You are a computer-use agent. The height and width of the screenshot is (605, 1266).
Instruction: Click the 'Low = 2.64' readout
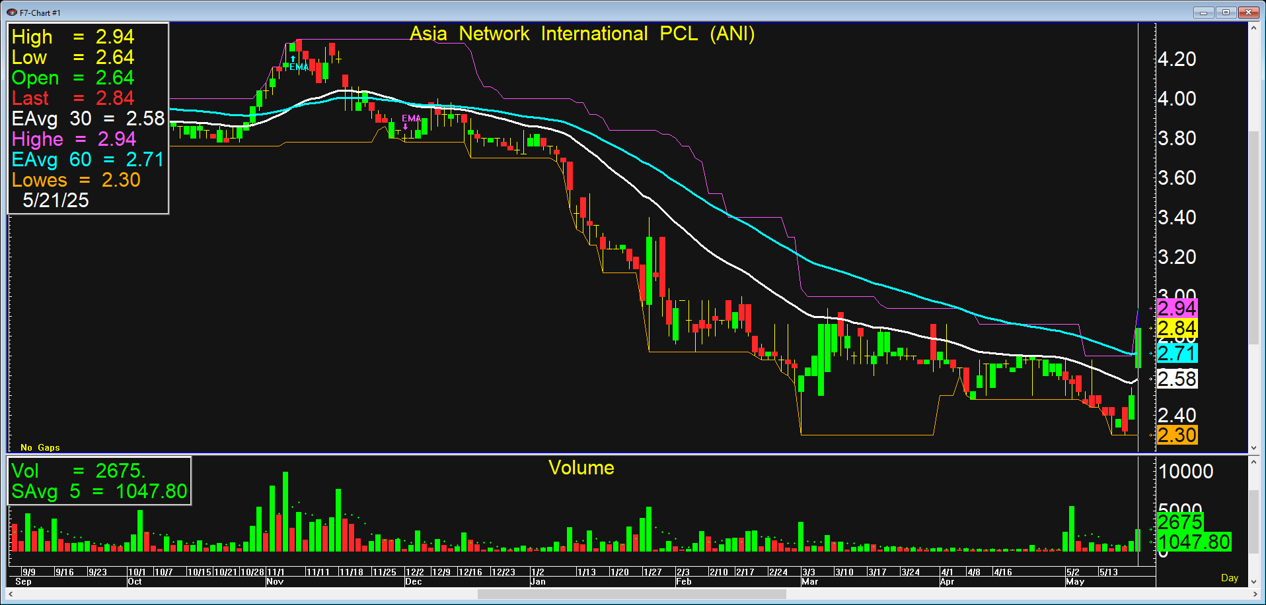pyautogui.click(x=73, y=57)
